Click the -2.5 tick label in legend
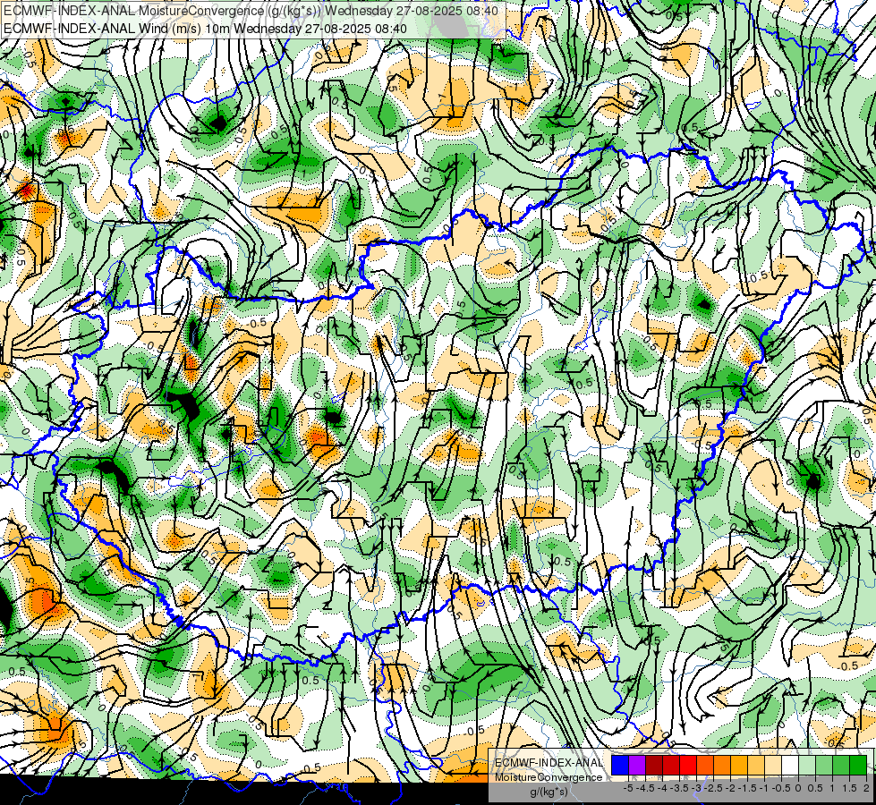The width and height of the screenshot is (876, 805). (x=713, y=788)
